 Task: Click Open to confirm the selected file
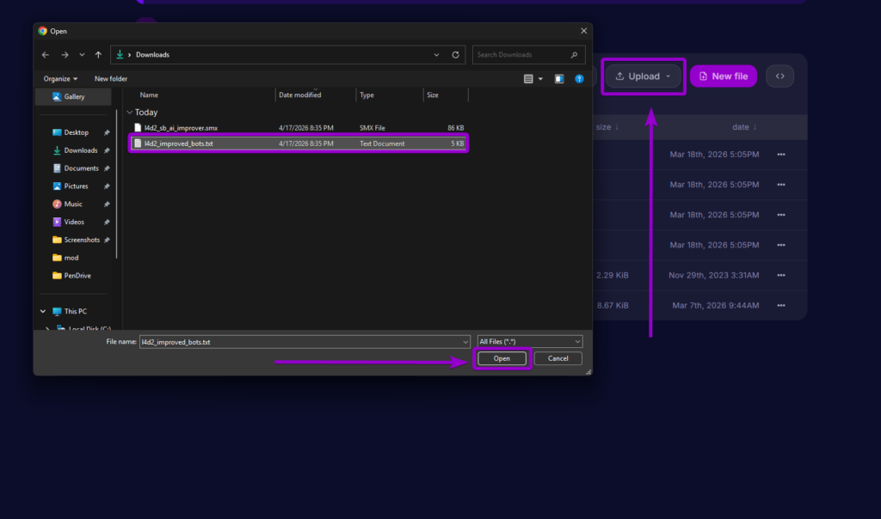[502, 358]
